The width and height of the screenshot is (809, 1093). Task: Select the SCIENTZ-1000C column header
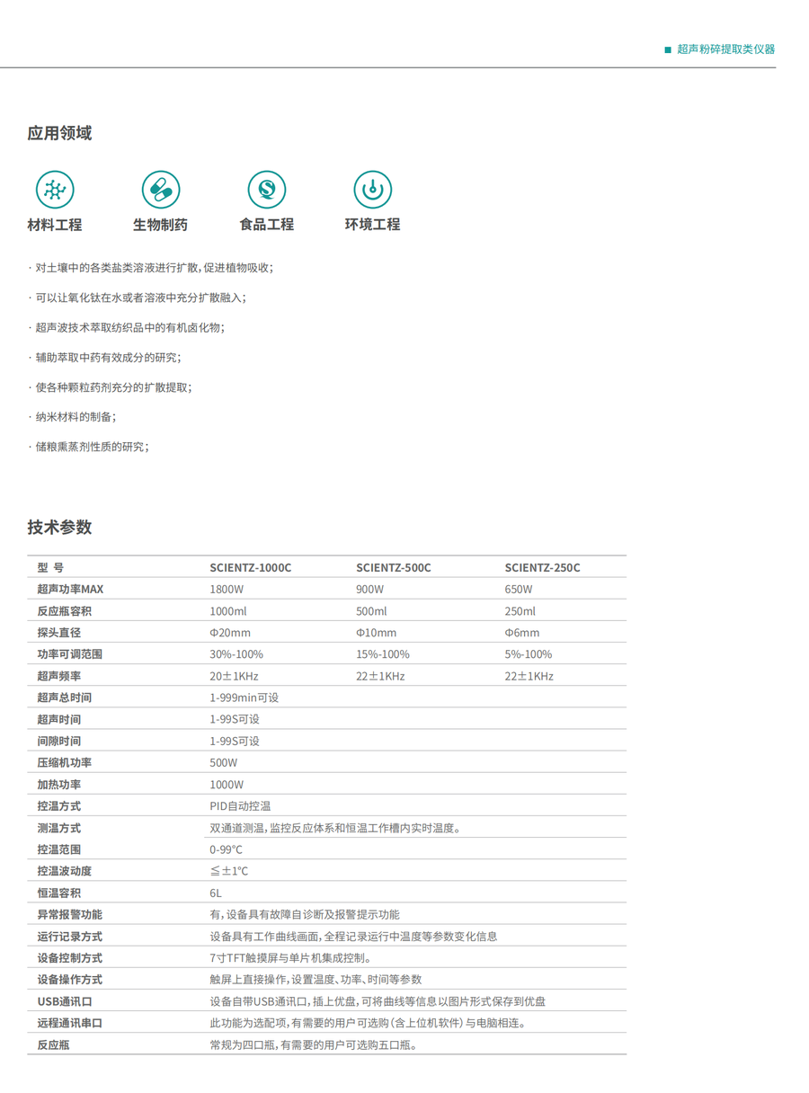251,568
